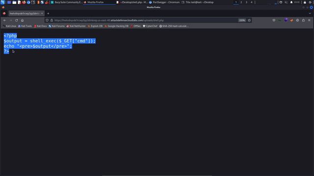
Task: Click the gear extension icon in toolbar
Action: point(297,20)
